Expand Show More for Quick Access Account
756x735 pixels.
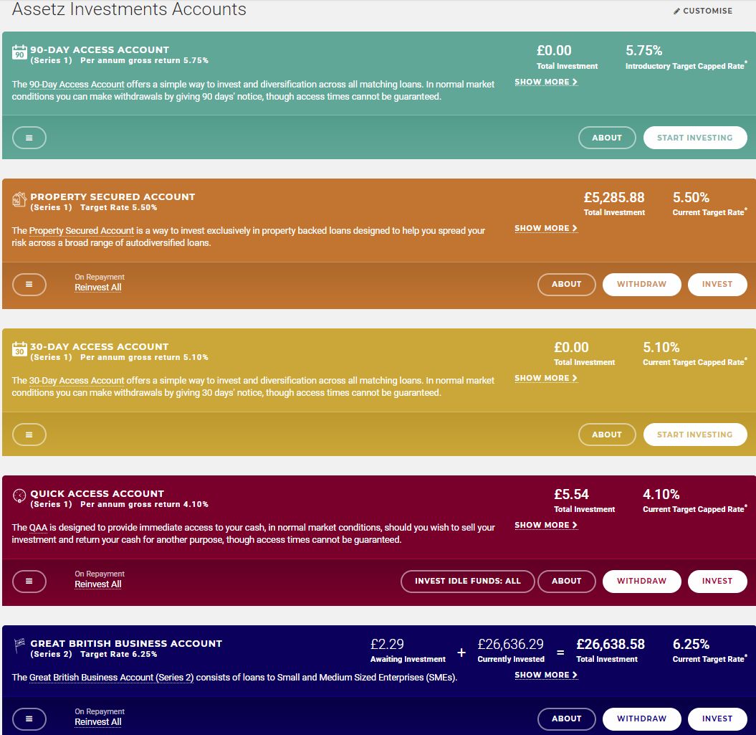pos(546,525)
